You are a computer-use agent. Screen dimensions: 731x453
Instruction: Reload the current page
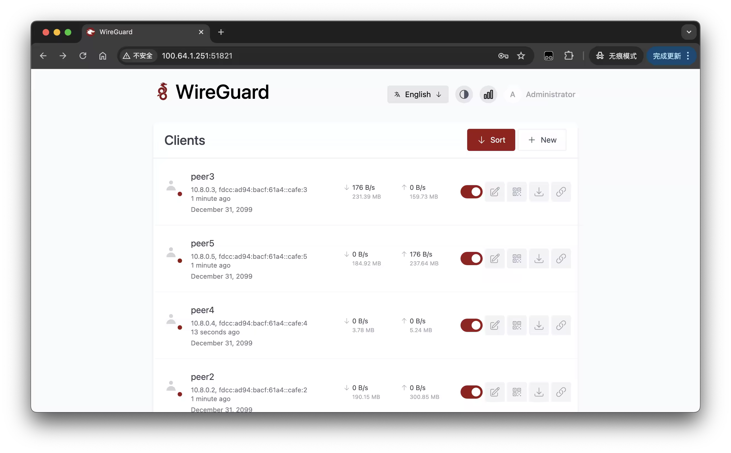coord(83,56)
